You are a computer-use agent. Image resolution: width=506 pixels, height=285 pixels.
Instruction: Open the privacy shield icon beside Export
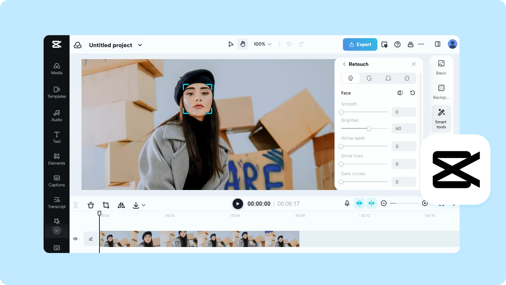pos(384,44)
